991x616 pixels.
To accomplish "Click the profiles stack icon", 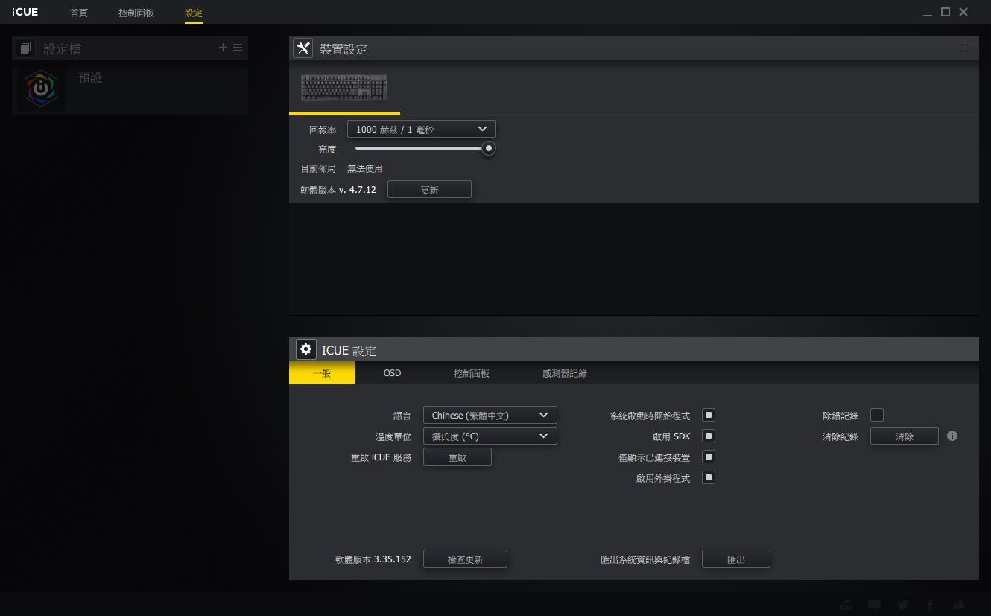I will tap(26, 48).
